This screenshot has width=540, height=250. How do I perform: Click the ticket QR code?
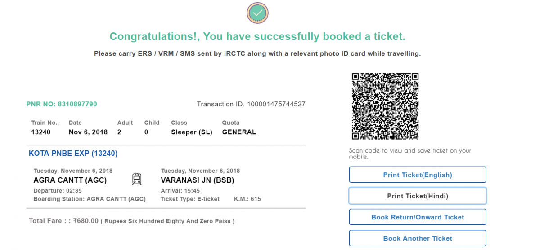(x=385, y=106)
